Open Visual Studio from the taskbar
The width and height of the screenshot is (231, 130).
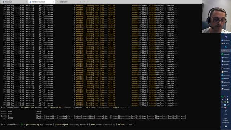click(226, 37)
